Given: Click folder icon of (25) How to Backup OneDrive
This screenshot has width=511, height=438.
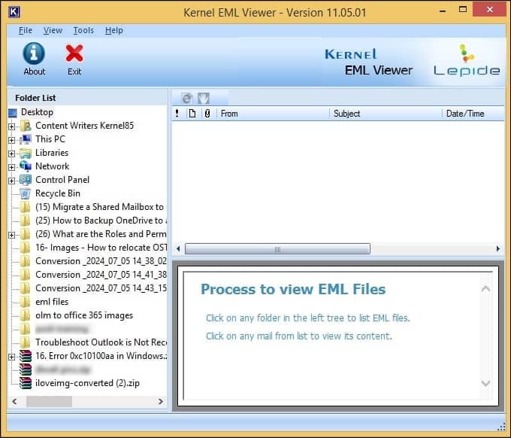Looking at the screenshot, I should click(x=25, y=221).
